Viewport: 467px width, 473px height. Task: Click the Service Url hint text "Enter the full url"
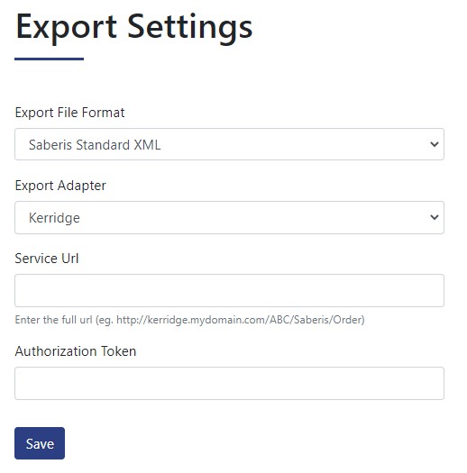[x=53, y=320]
